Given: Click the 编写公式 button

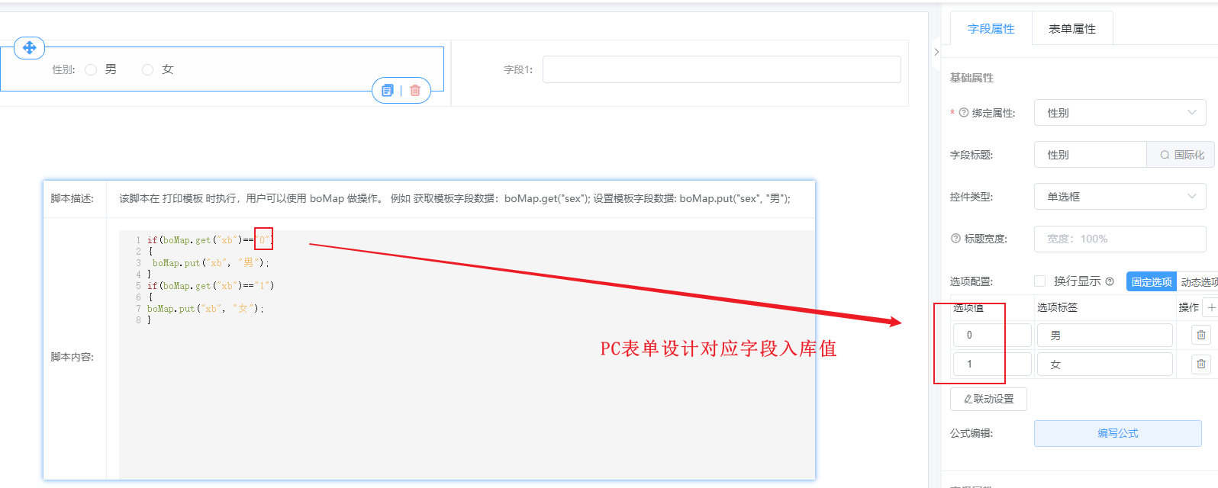Looking at the screenshot, I should 1117,433.
